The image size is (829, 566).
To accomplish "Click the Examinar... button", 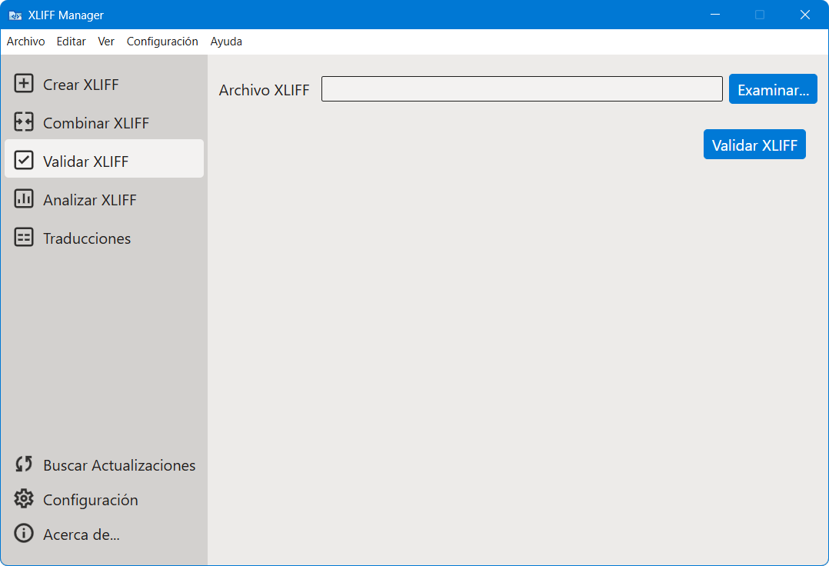I will click(x=773, y=88).
